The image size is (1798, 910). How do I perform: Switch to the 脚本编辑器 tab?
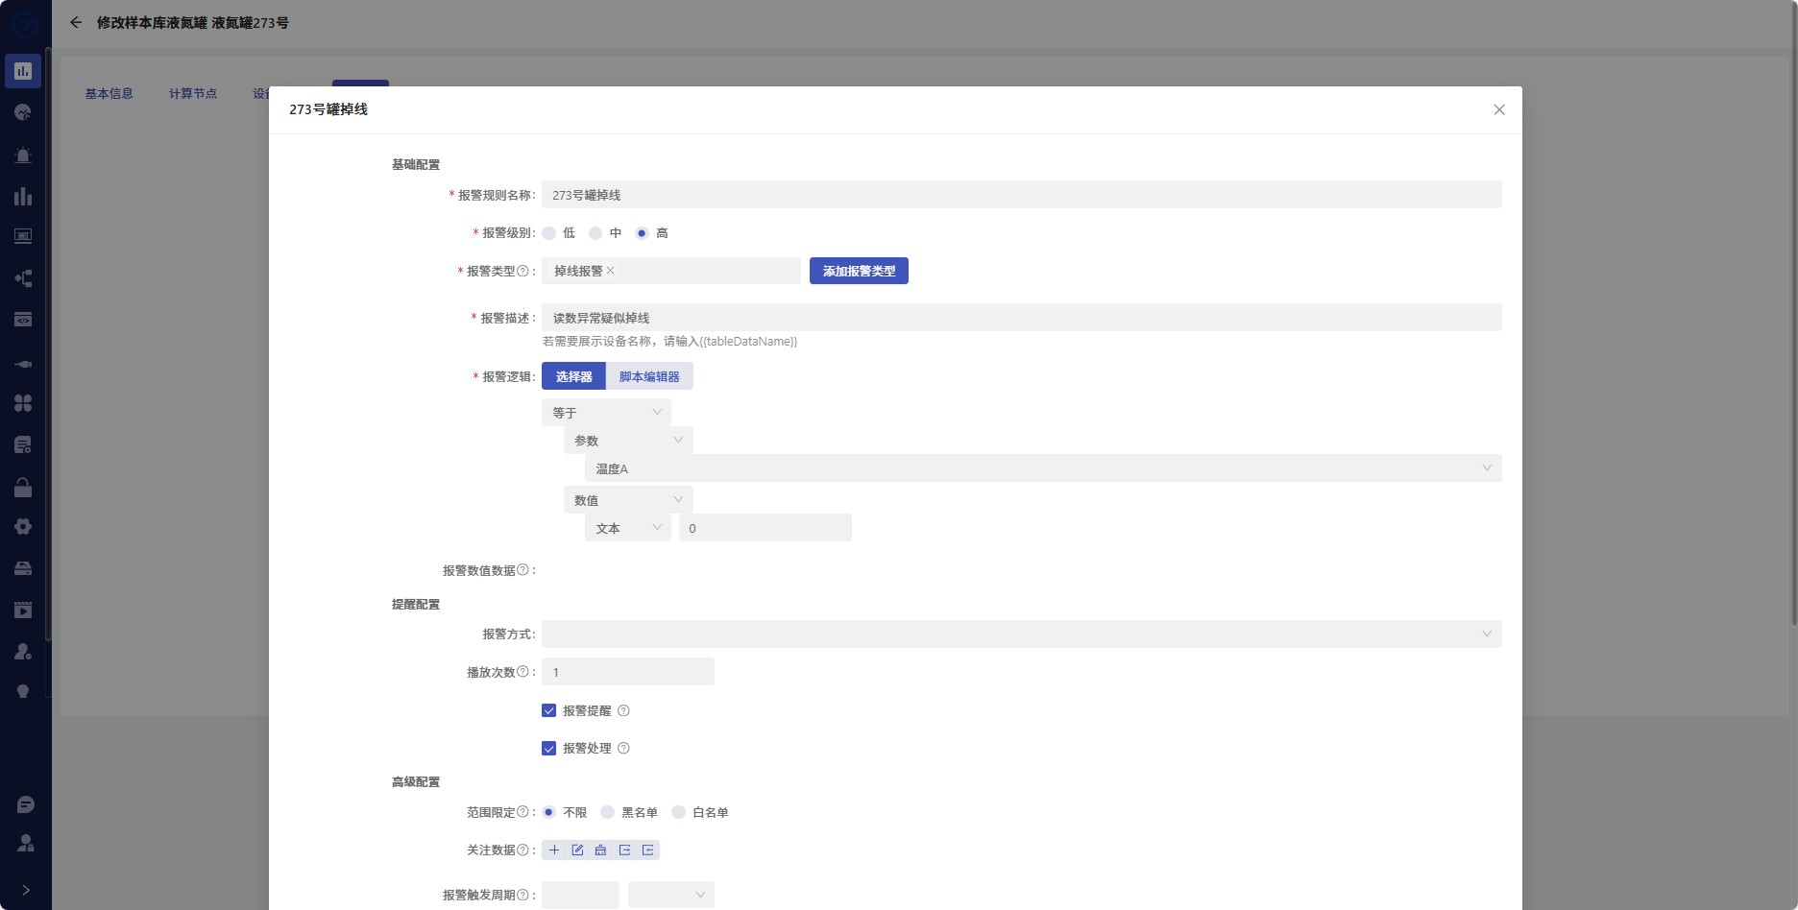pyautogui.click(x=649, y=376)
